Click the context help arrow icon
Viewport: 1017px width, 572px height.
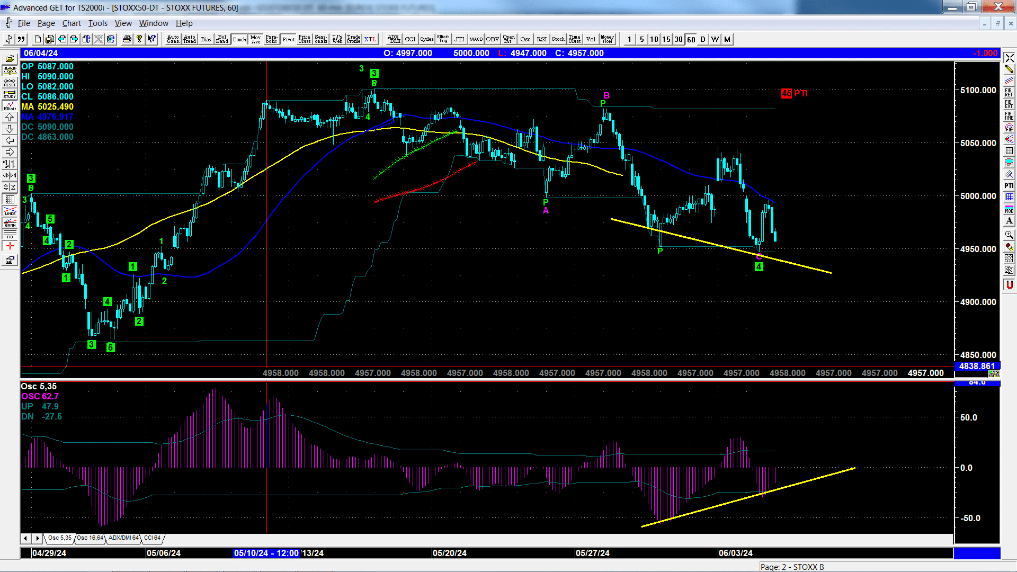[x=151, y=39]
